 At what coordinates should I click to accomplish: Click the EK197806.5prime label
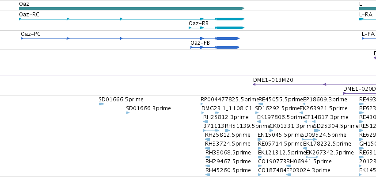click(281, 117)
